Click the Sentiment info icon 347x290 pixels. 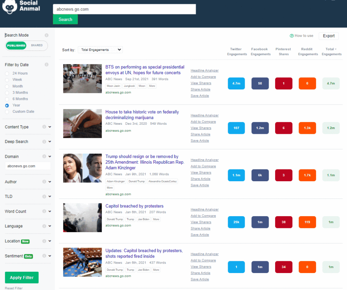click(x=44, y=256)
